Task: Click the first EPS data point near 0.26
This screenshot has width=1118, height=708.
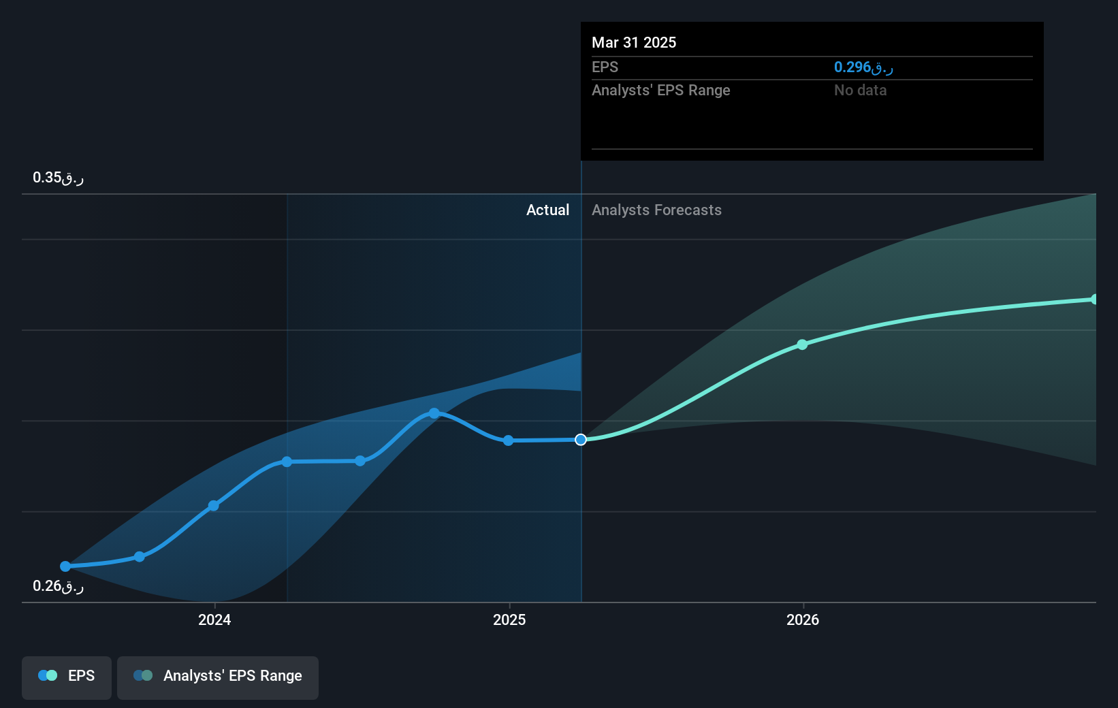Action: point(65,566)
